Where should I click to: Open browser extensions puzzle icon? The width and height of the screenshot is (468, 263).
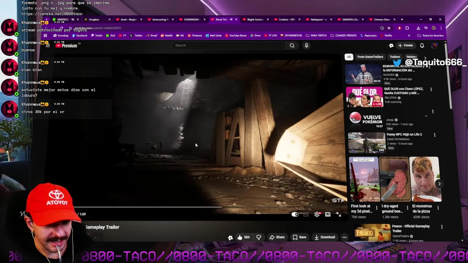(407, 28)
